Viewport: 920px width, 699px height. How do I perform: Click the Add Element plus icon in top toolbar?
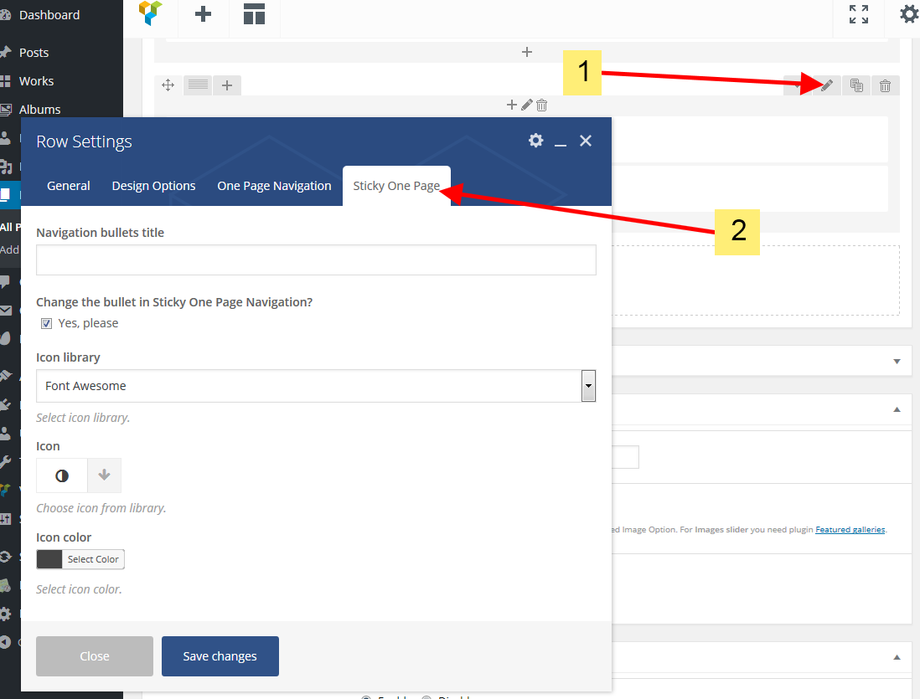point(203,14)
